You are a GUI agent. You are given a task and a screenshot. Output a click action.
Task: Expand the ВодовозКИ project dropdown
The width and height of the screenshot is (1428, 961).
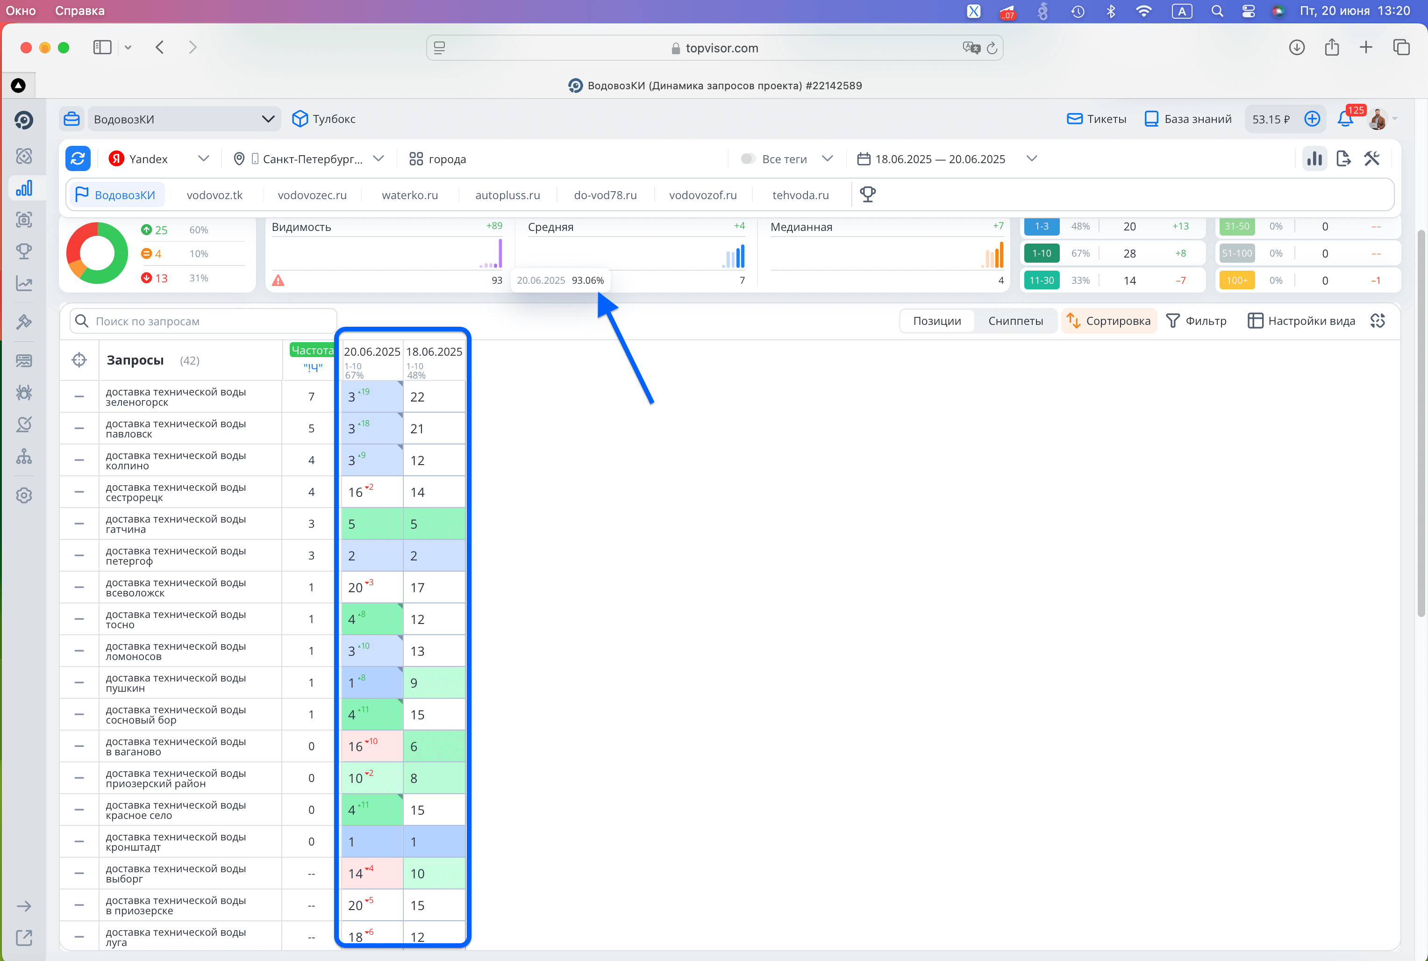tap(267, 119)
